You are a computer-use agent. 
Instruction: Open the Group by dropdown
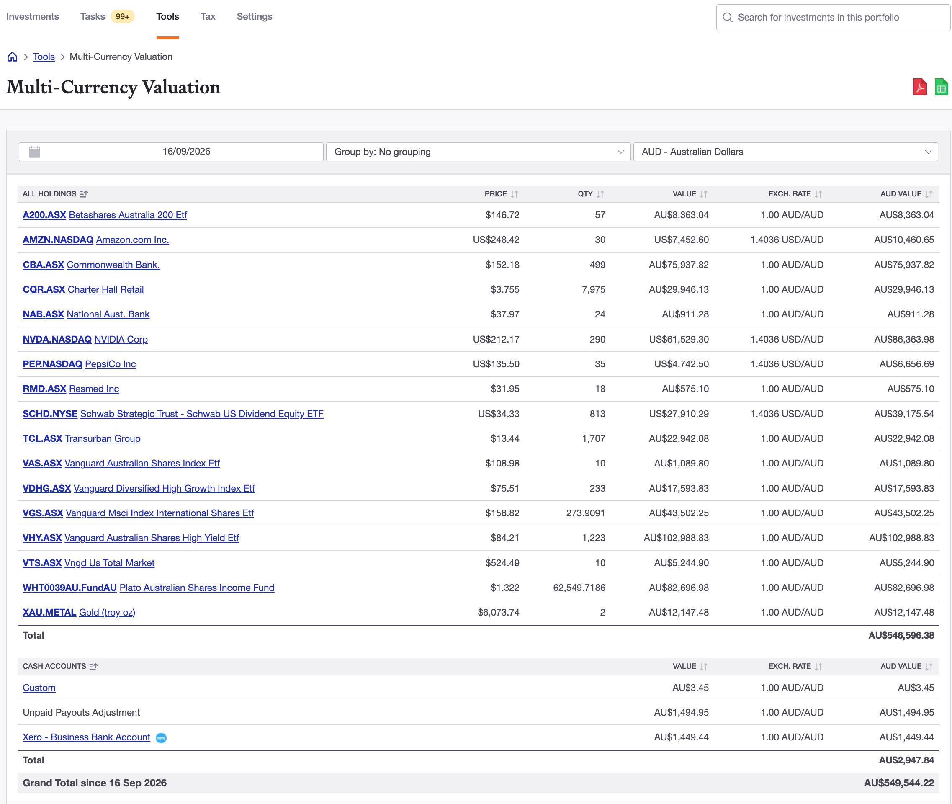(x=479, y=152)
